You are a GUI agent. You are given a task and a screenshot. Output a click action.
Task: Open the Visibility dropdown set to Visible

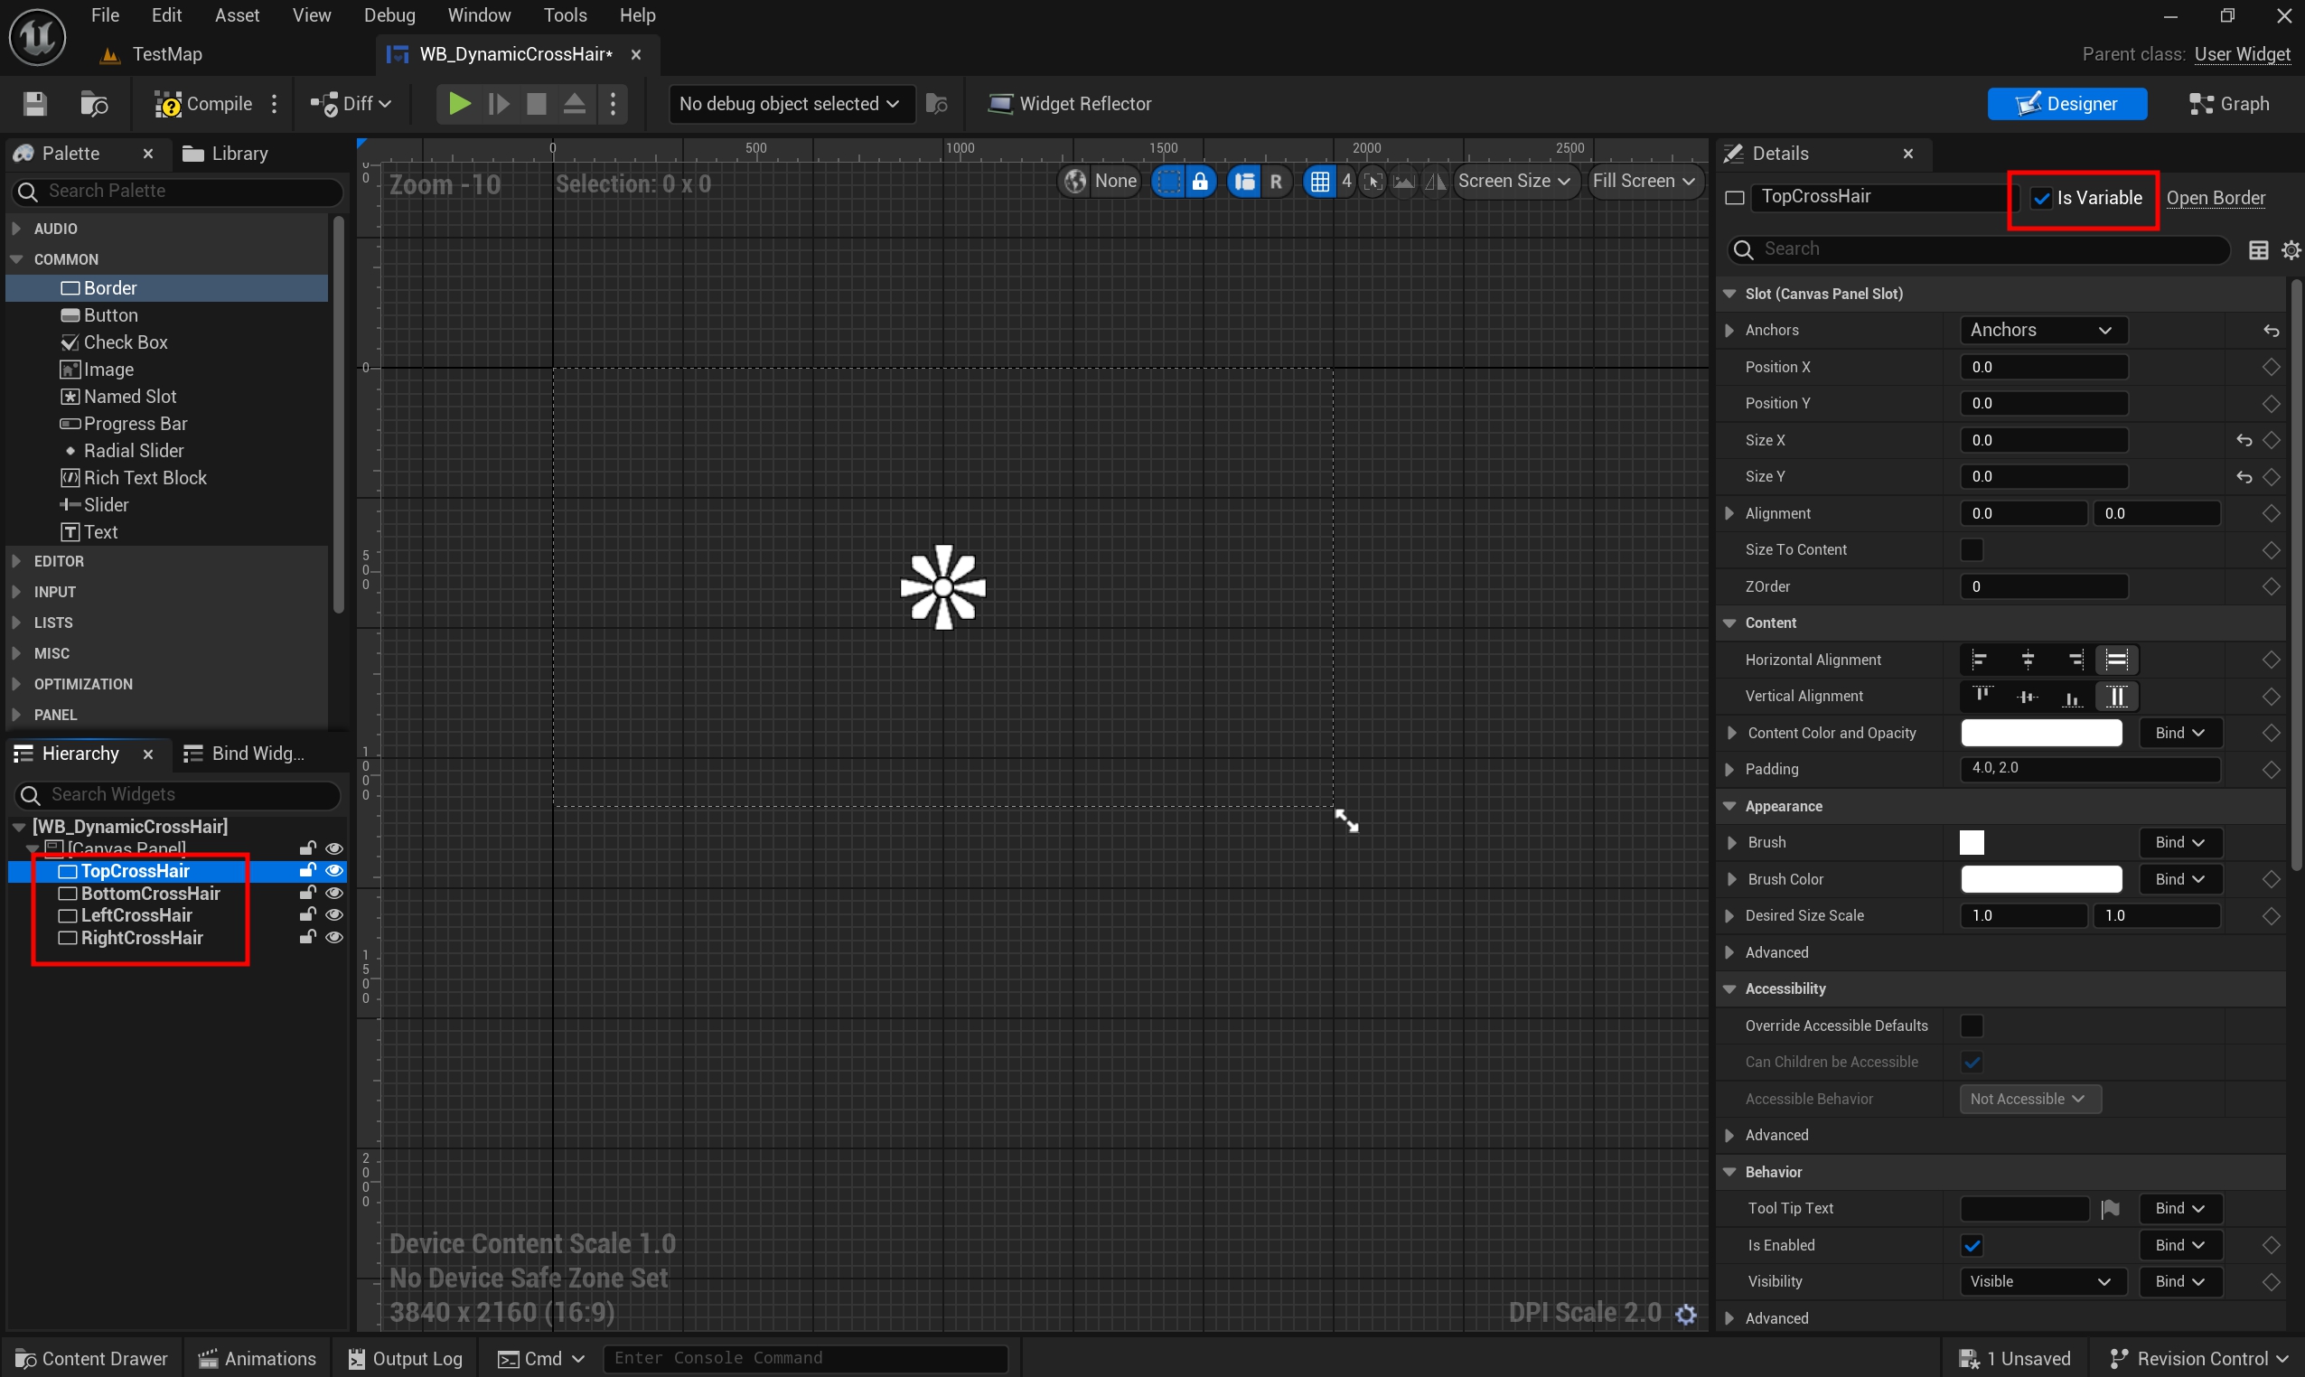2040,1282
